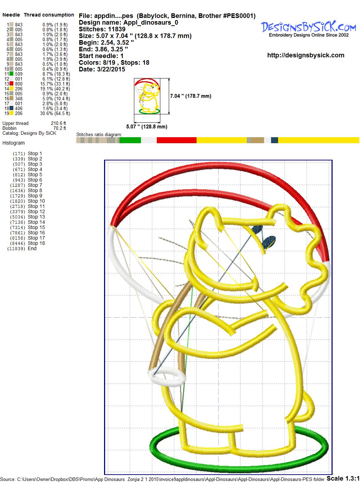The height and width of the screenshot is (482, 360).
Task: Click the Scale 1.3:1 label
Action: pos(343,478)
